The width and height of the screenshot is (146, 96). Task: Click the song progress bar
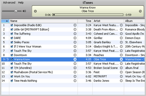click(88, 15)
